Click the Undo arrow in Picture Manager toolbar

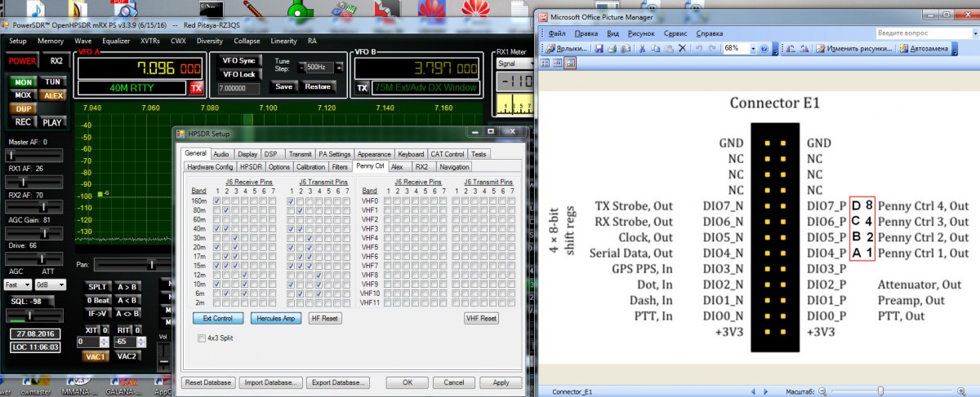(x=699, y=48)
